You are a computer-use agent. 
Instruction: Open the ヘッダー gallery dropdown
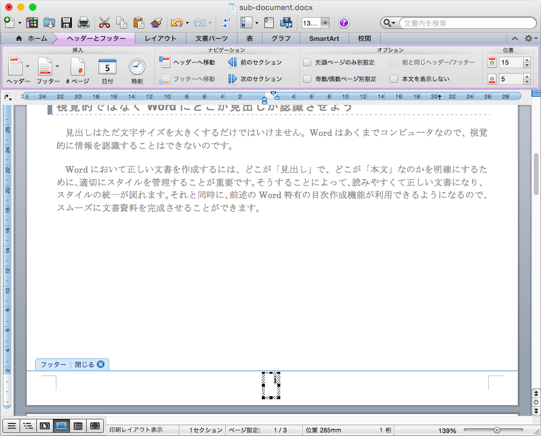tap(27, 66)
